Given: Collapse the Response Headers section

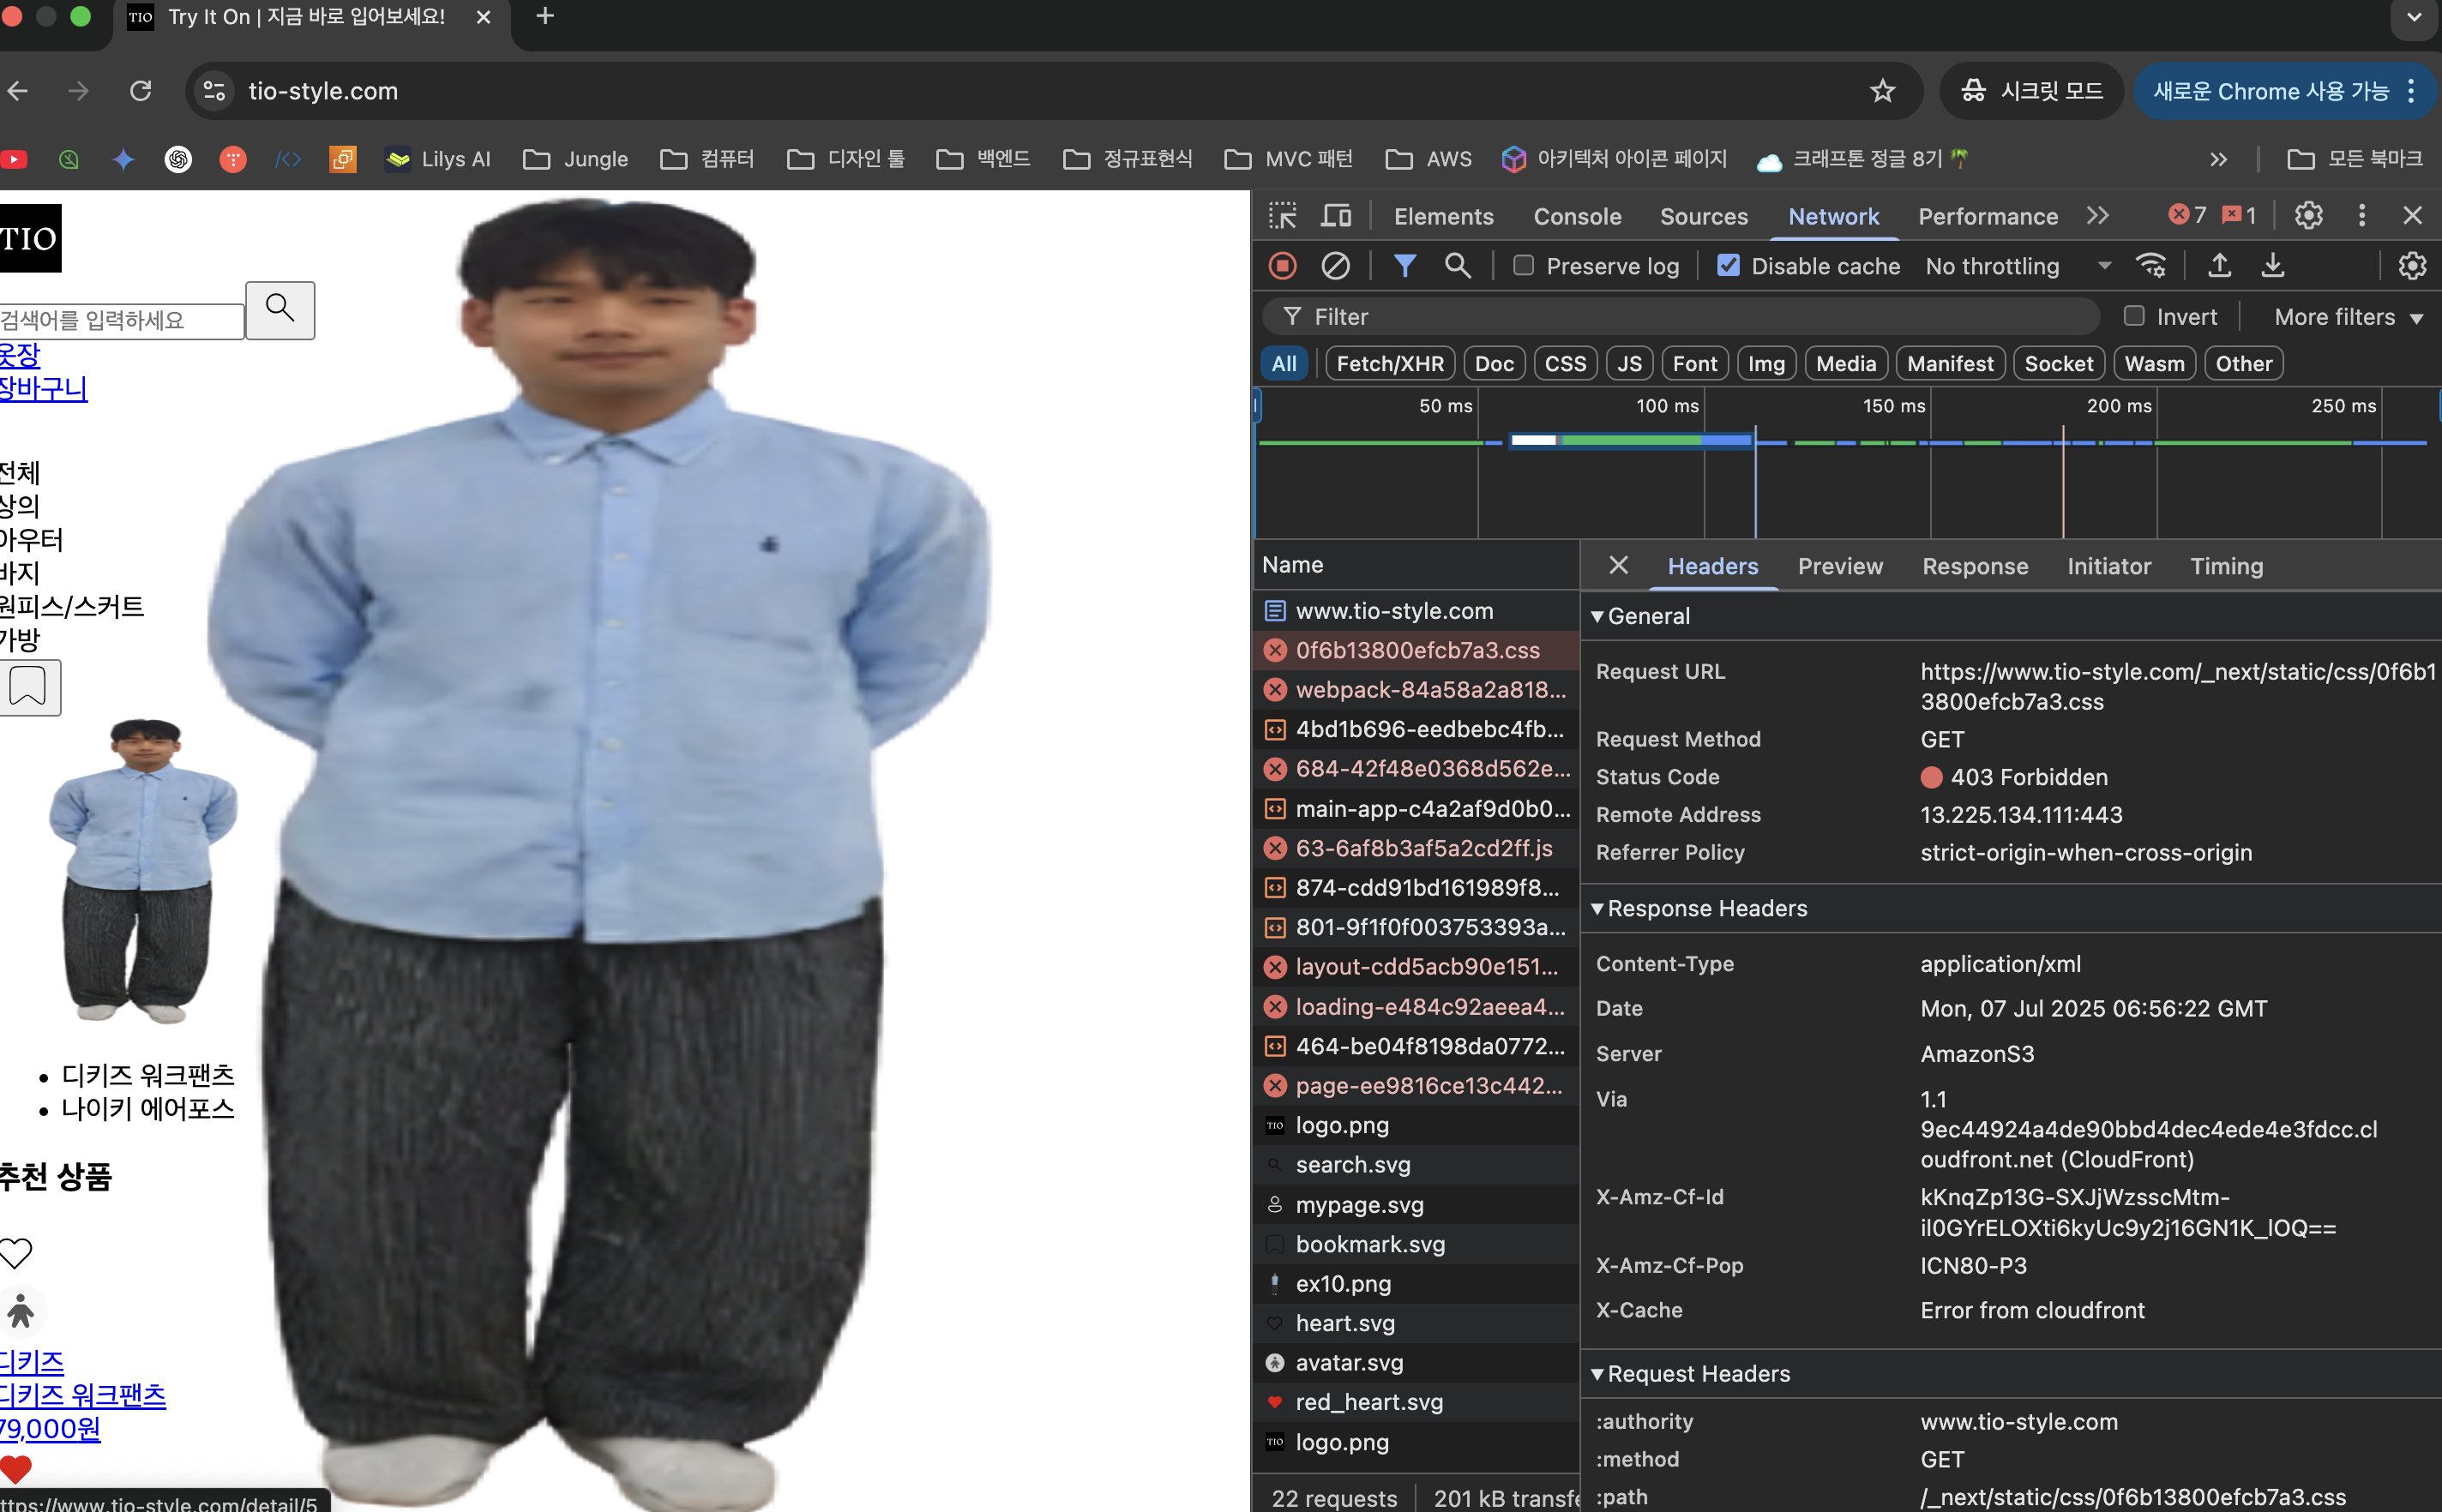Looking at the screenshot, I should tap(1600, 908).
